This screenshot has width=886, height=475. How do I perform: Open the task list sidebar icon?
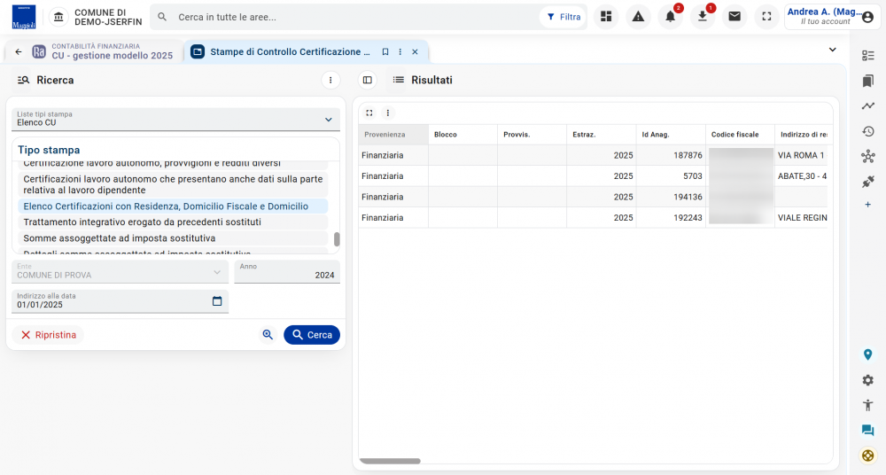pyautogui.click(x=868, y=56)
